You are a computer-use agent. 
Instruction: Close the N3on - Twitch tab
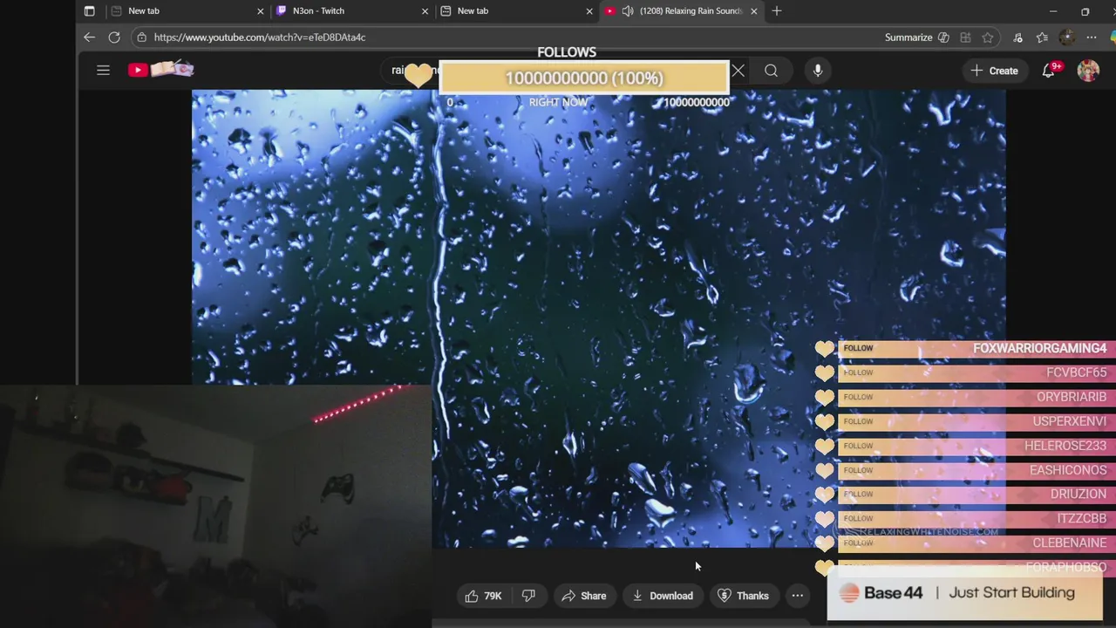425,11
